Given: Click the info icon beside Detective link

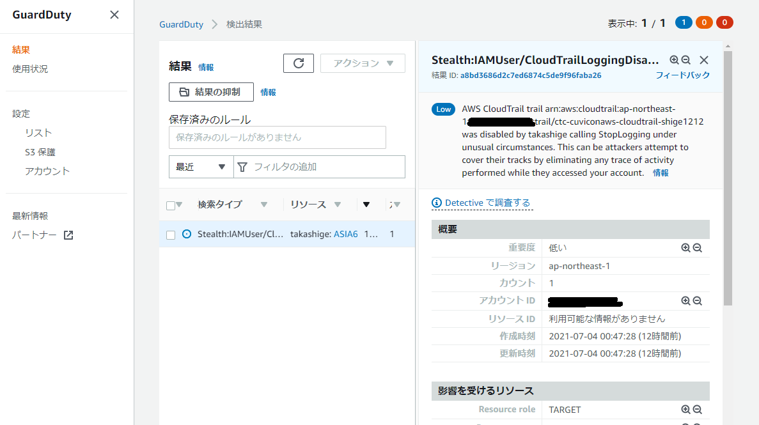Looking at the screenshot, I should coord(437,203).
